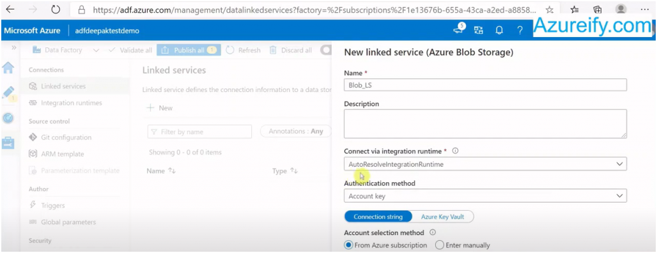Click the adfdeepaktestdemo factory name
Viewport: 657px width, 253px height.
point(107,31)
